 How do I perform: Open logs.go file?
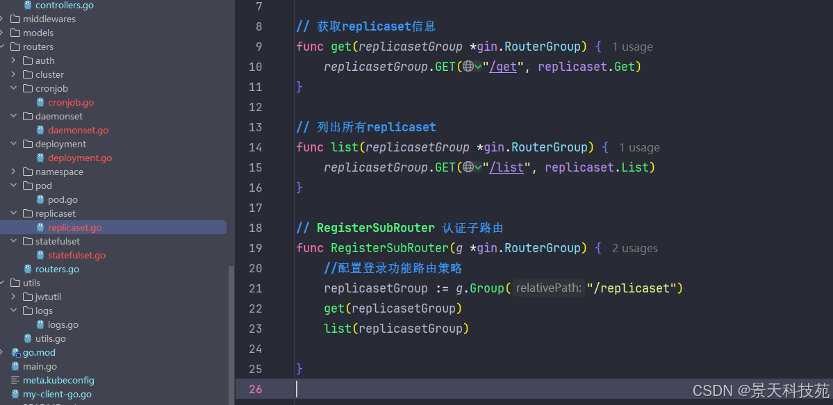[63, 324]
